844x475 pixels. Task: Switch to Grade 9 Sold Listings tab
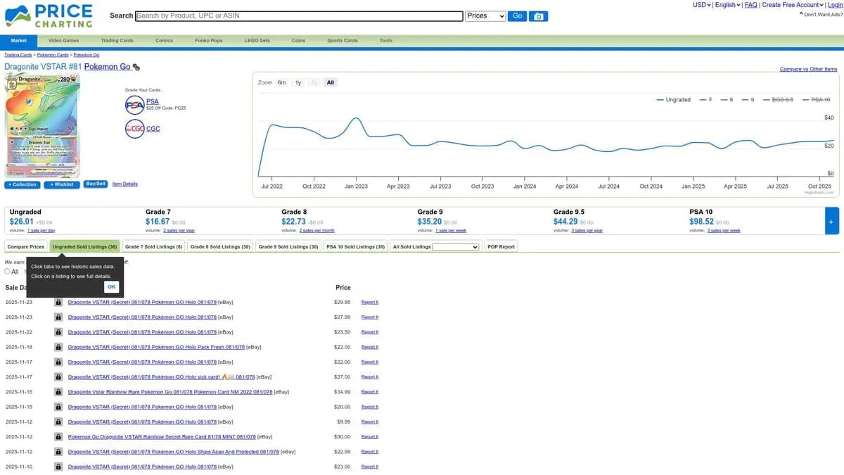289,247
